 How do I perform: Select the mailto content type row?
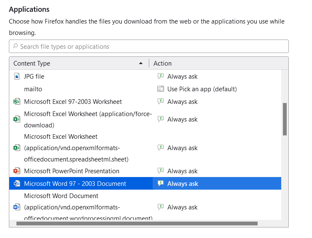[145, 89]
